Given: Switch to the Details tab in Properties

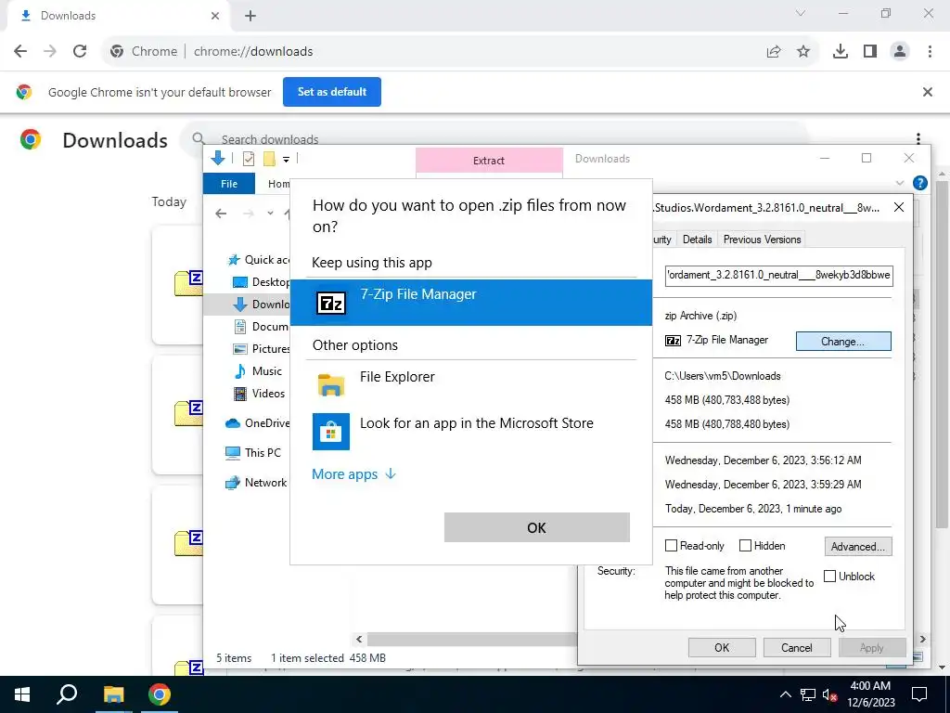Looking at the screenshot, I should tap(697, 240).
